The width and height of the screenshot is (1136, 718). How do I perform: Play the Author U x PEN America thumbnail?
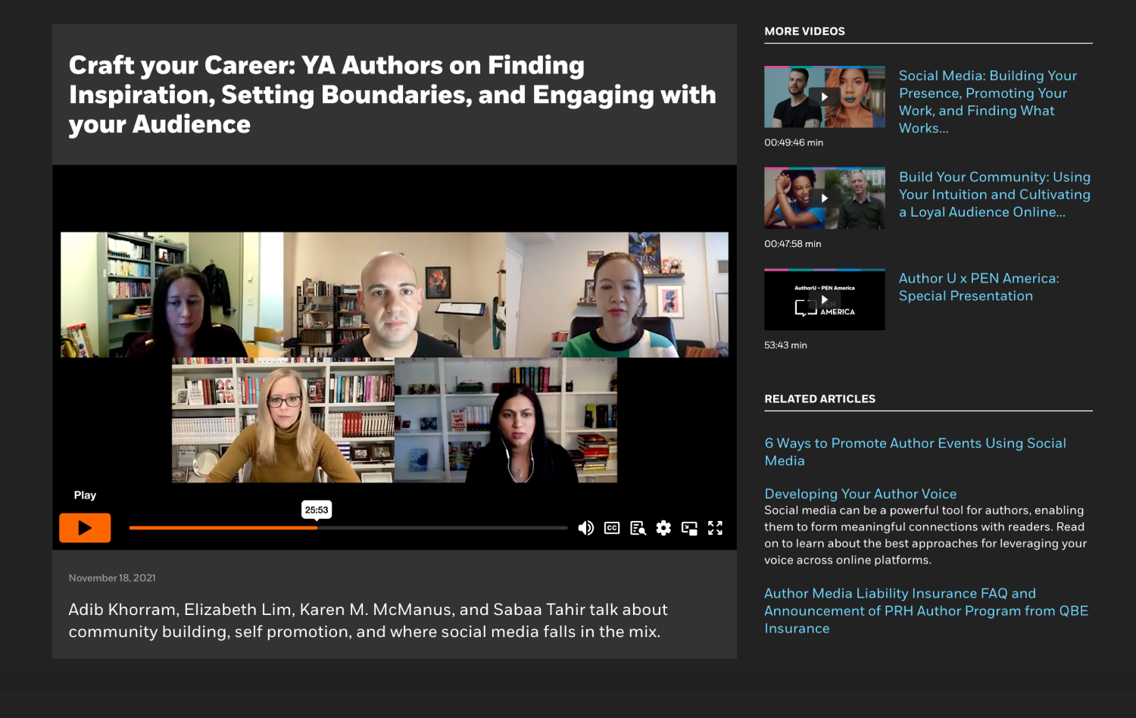825,300
